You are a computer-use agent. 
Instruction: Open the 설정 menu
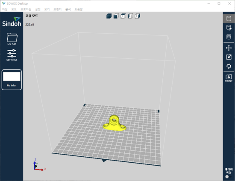tap(38, 9)
